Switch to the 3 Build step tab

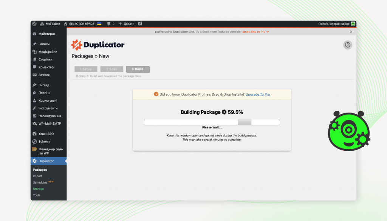[x=138, y=69]
